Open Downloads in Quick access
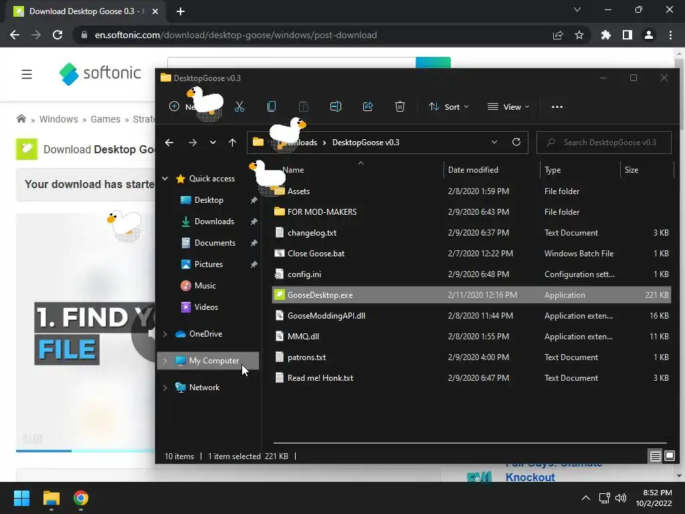Viewport: 685px width, 514px height. tap(213, 221)
